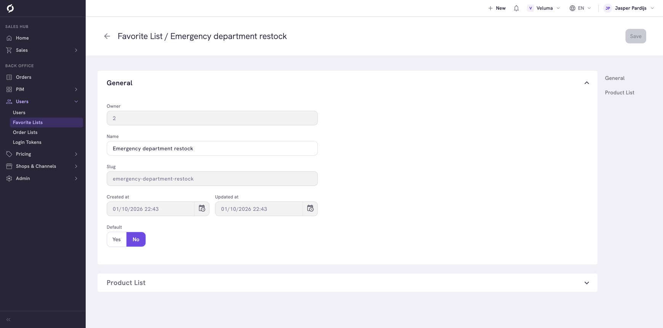Open Order Lists in sidebar

pos(25,132)
